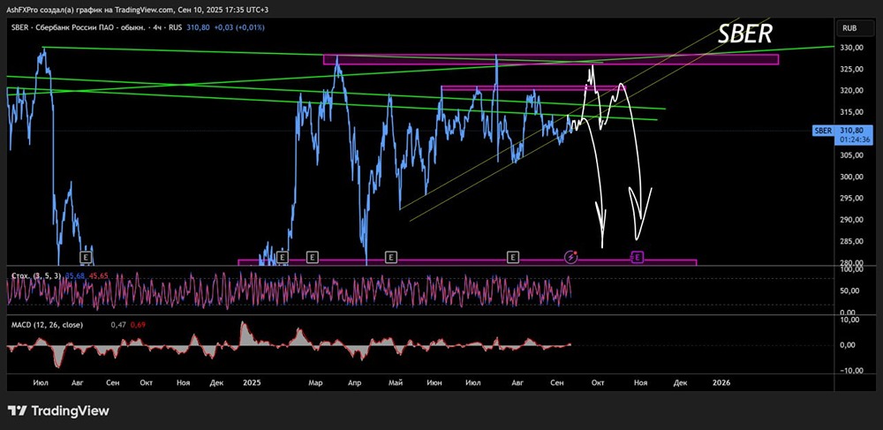Click the earnings E marker near February 2025
Screen dimensions: 883x430
point(283,257)
